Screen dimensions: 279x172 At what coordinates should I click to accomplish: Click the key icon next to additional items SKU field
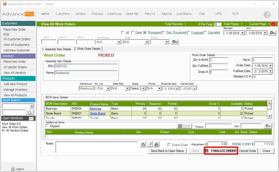[268, 126]
